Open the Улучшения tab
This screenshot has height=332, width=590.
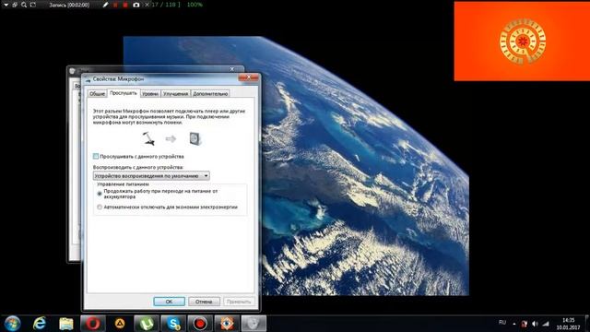pos(175,94)
